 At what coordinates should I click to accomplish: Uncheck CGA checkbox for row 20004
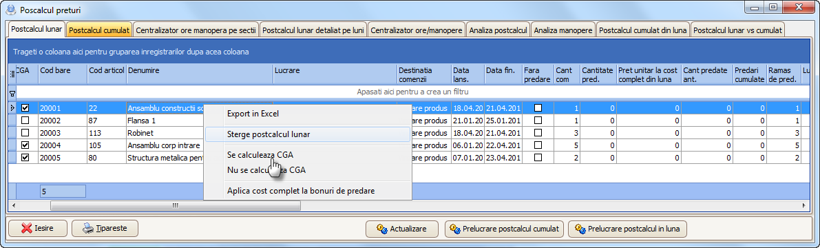[x=25, y=145]
